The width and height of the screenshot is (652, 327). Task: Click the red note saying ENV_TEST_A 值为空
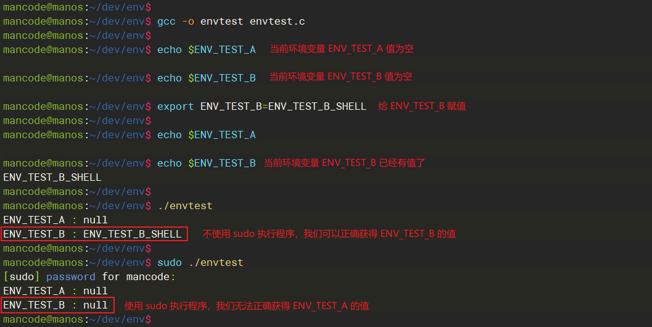tap(341, 49)
